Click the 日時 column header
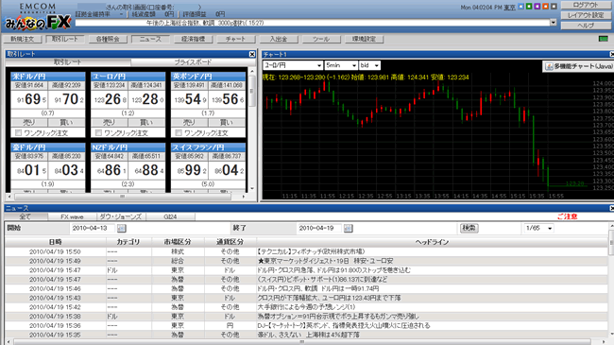Image resolution: width=614 pixels, height=345 pixels. coord(55,242)
